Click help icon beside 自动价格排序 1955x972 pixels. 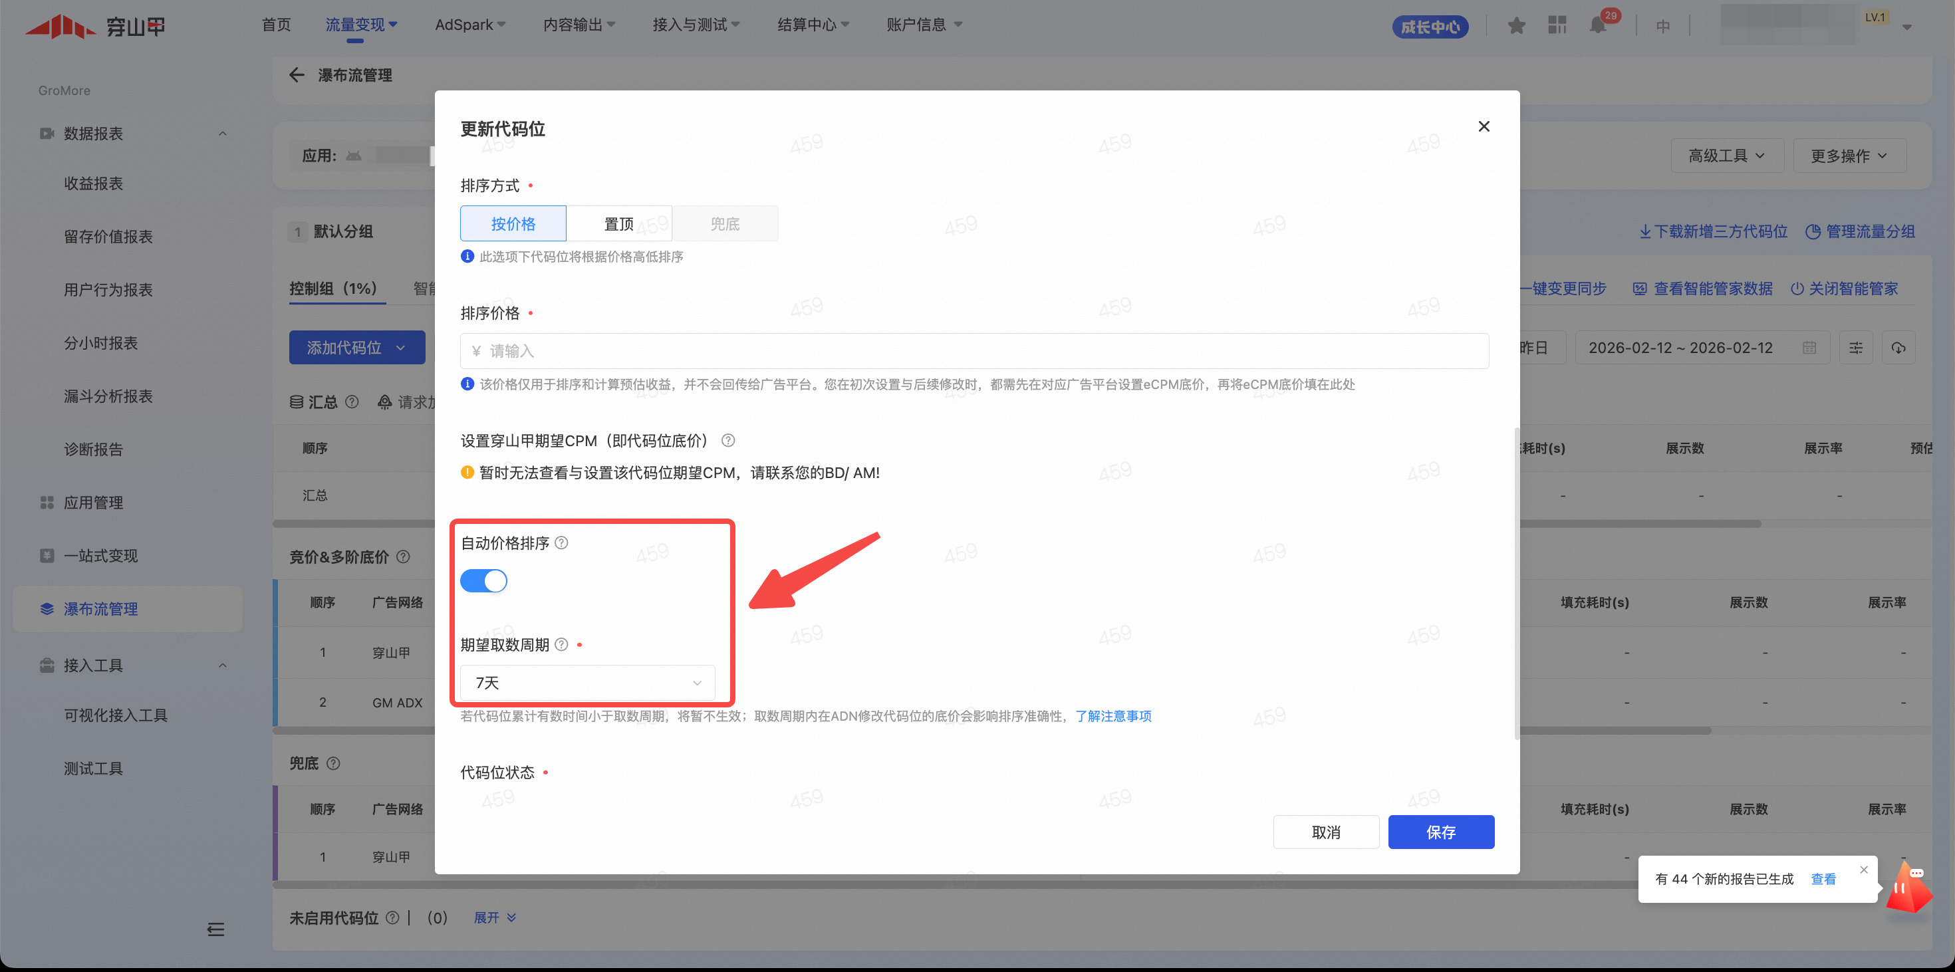tap(562, 543)
